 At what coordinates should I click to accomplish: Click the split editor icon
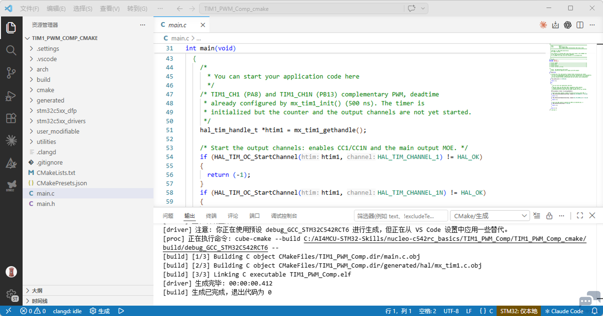coord(580,25)
